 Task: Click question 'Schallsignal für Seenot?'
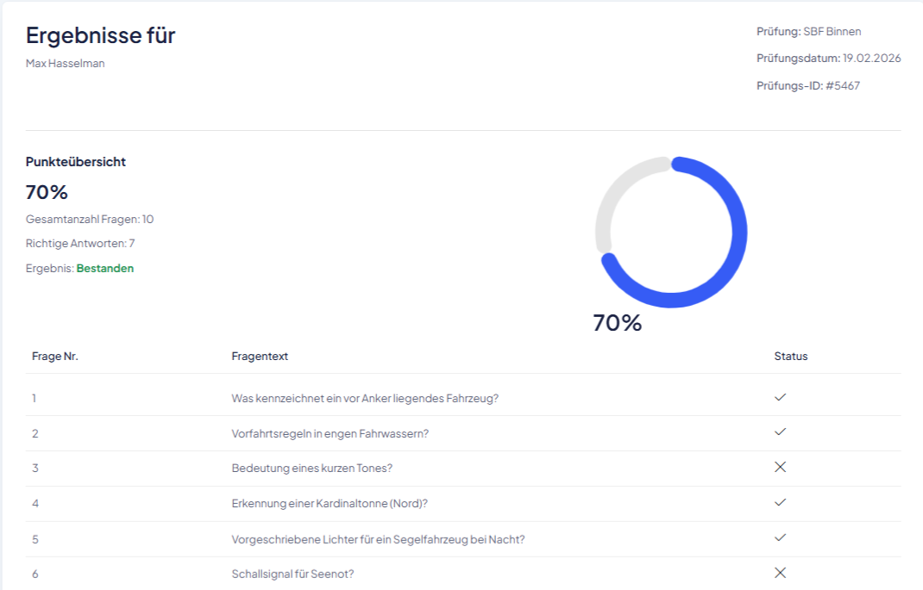(x=292, y=574)
